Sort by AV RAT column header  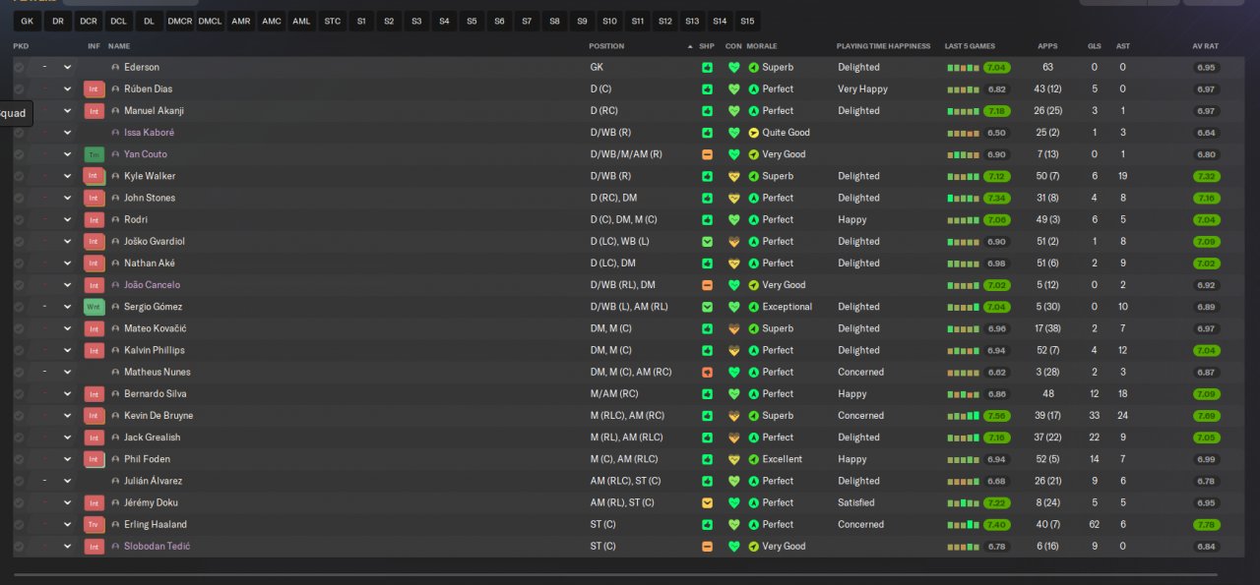pos(1205,46)
